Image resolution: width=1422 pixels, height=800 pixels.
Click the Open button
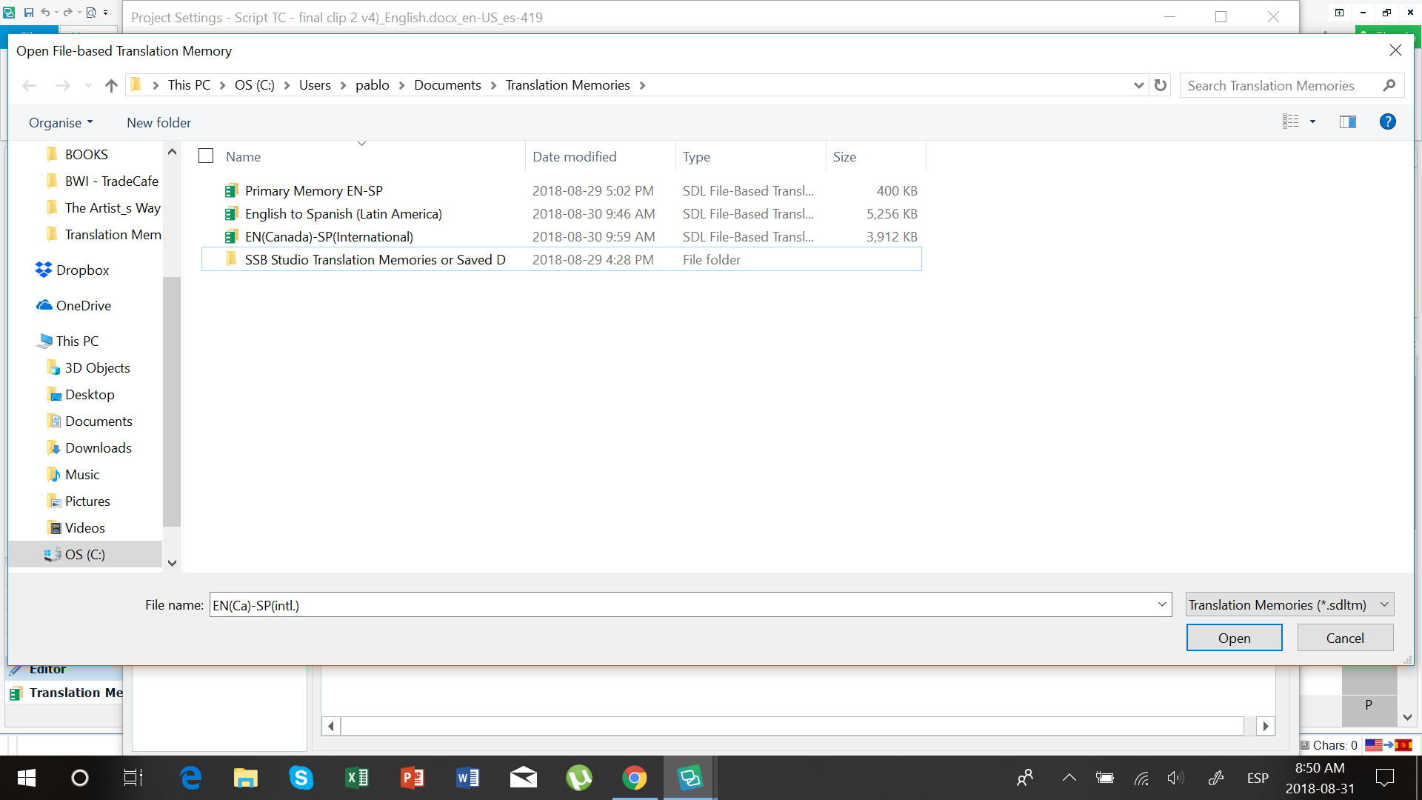[1234, 638]
